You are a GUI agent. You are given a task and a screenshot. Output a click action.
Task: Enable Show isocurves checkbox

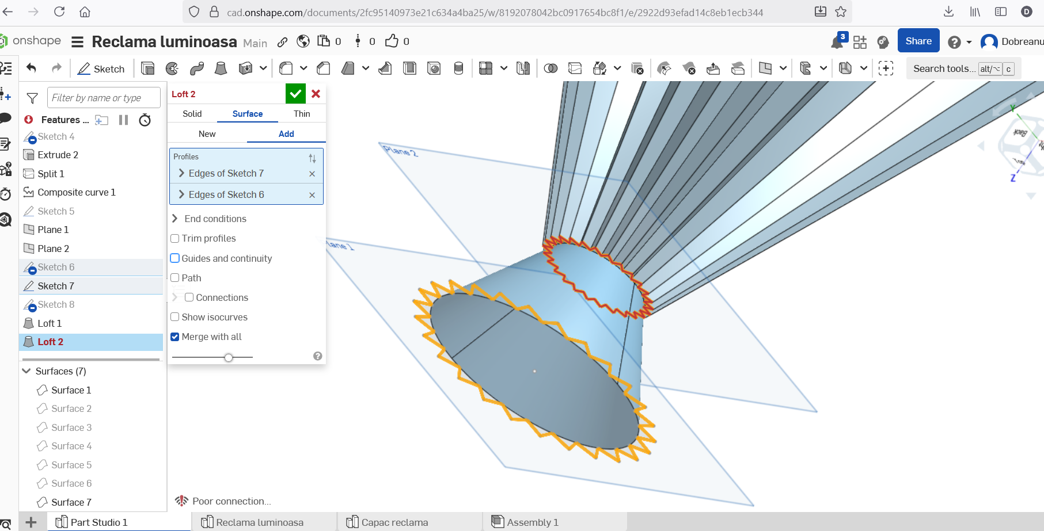175,317
